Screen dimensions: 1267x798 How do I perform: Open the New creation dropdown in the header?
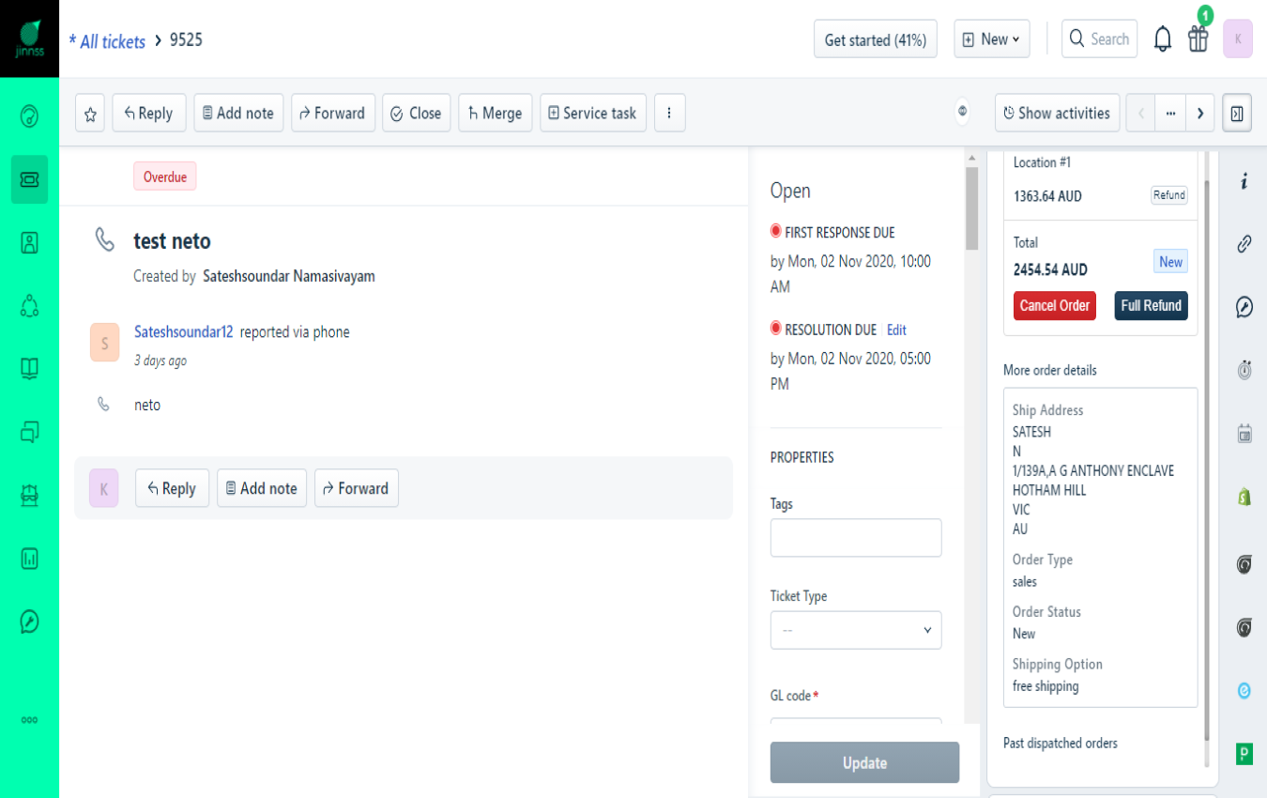tap(991, 38)
